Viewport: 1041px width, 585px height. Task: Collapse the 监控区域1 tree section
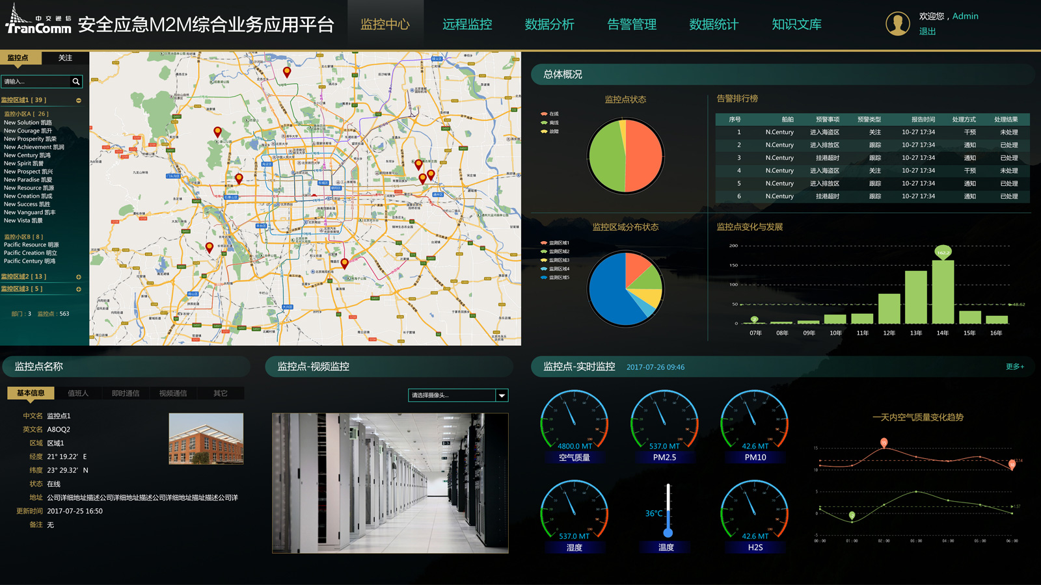[x=79, y=99]
